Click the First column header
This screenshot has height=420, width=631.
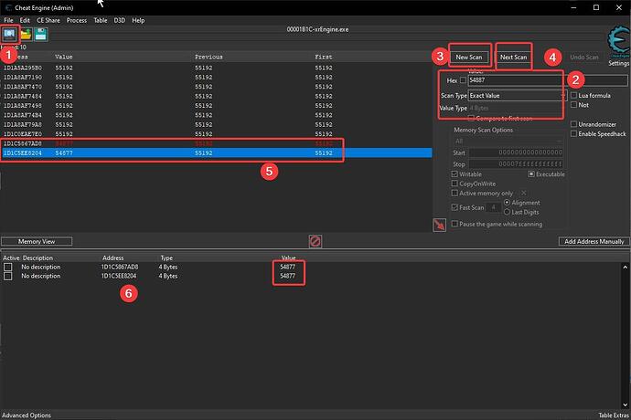click(x=324, y=58)
